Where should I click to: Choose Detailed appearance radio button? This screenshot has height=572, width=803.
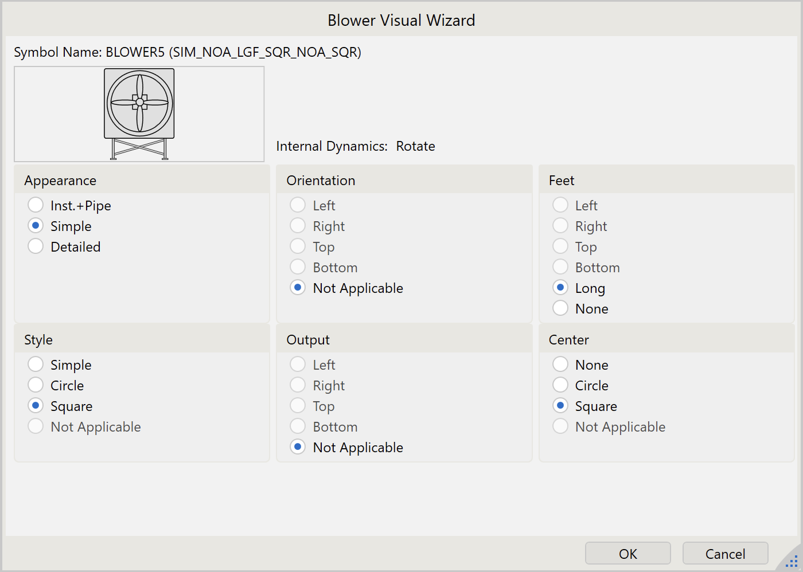[x=36, y=246]
